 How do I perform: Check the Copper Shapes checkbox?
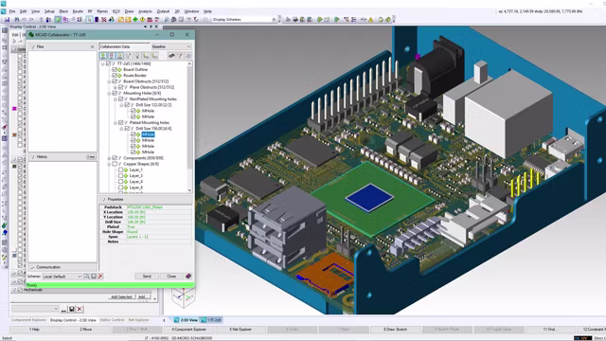coord(115,164)
